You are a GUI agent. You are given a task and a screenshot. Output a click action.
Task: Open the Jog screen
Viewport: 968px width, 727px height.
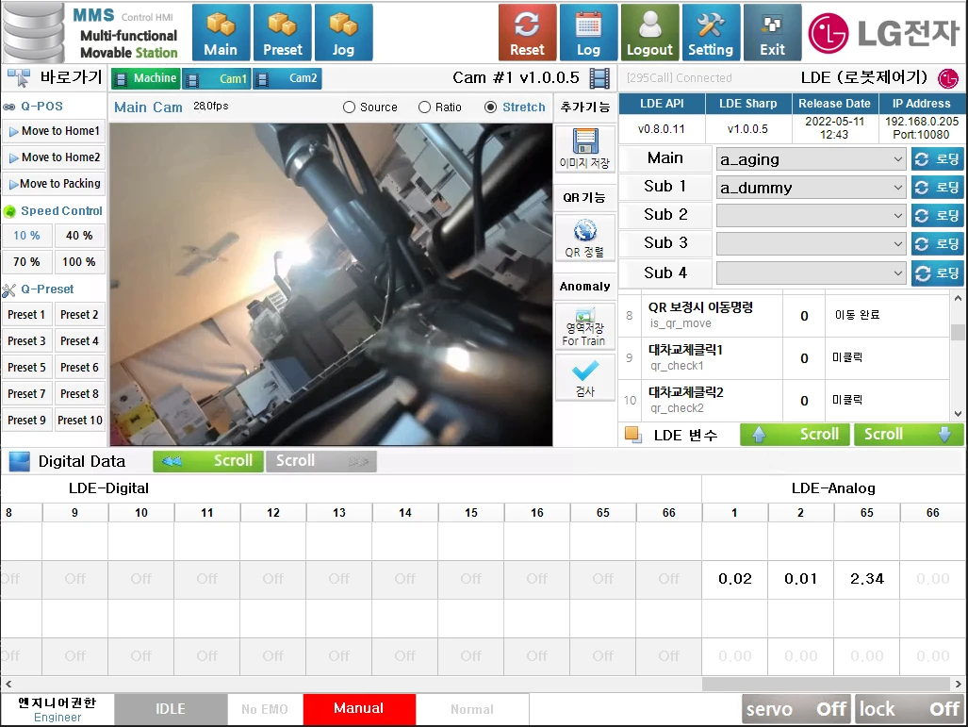343,32
